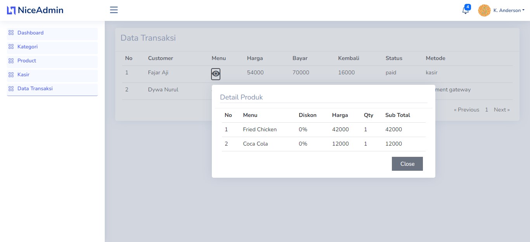Go to the Next page of transactions
Image resolution: width=530 pixels, height=242 pixels.
501,110
